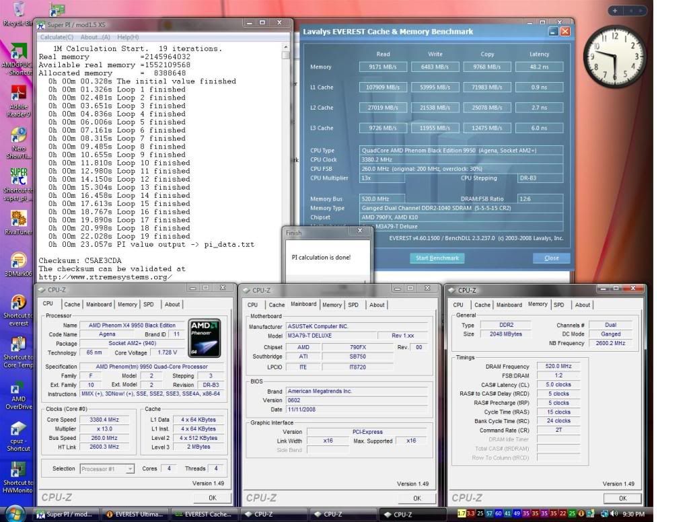The height and width of the screenshot is (522, 689).
Task: Open SPD tab in middle CPU-Z window
Action: (353, 305)
